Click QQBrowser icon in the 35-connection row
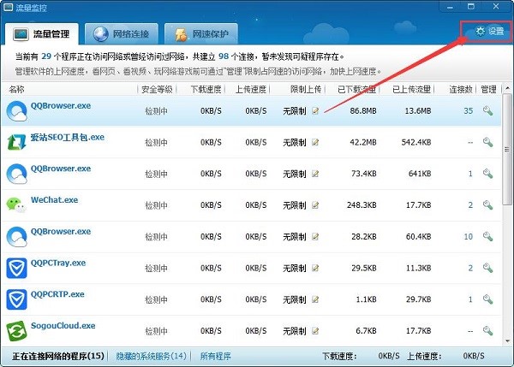Screen dimensions: 514x367 pyautogui.click(x=16, y=111)
